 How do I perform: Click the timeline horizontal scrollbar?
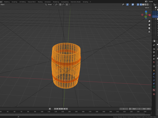tap(75, 115)
